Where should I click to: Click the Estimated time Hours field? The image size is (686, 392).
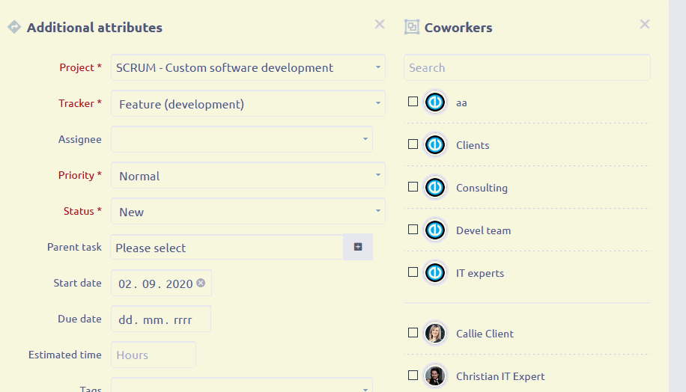(x=154, y=355)
